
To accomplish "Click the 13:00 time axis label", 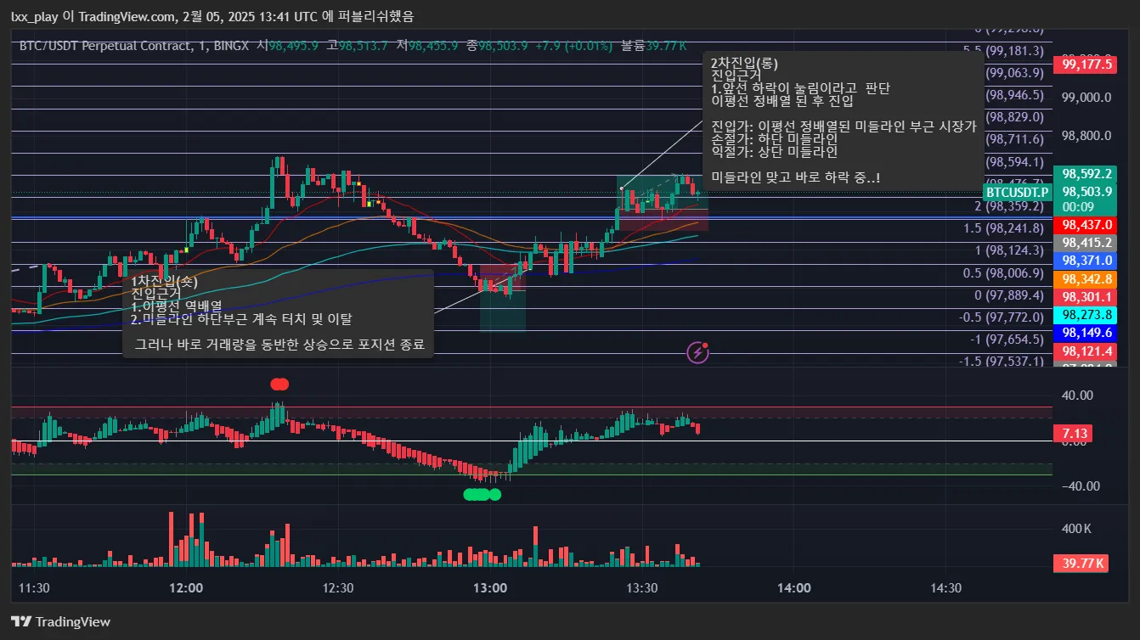I will 490,587.
